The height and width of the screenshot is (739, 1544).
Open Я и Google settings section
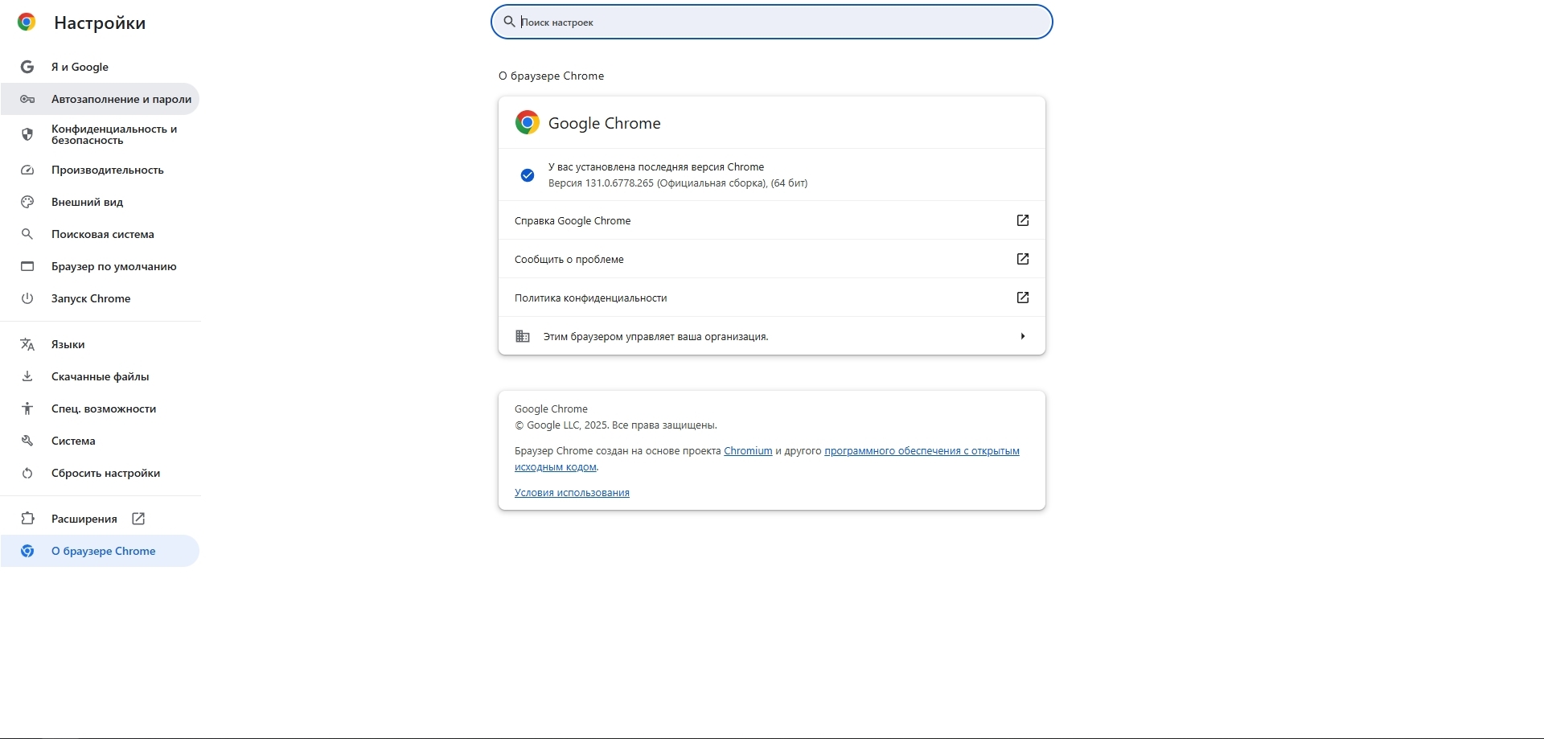101,67
